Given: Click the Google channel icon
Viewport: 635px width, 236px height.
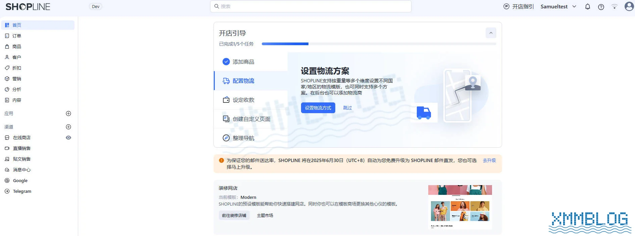Looking at the screenshot, I should tap(7, 180).
